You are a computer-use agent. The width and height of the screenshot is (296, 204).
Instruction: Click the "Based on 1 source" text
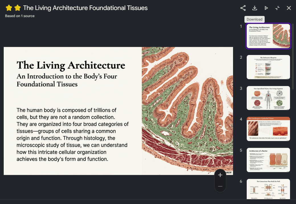(20, 16)
